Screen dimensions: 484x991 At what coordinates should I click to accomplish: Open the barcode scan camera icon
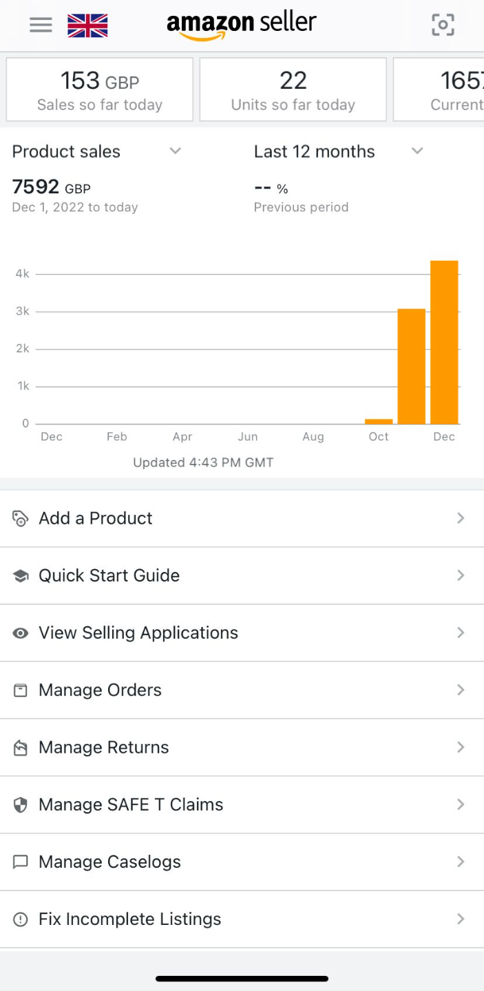tap(443, 25)
